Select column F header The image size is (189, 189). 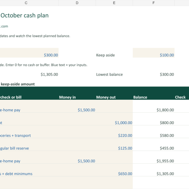coord(153,3)
